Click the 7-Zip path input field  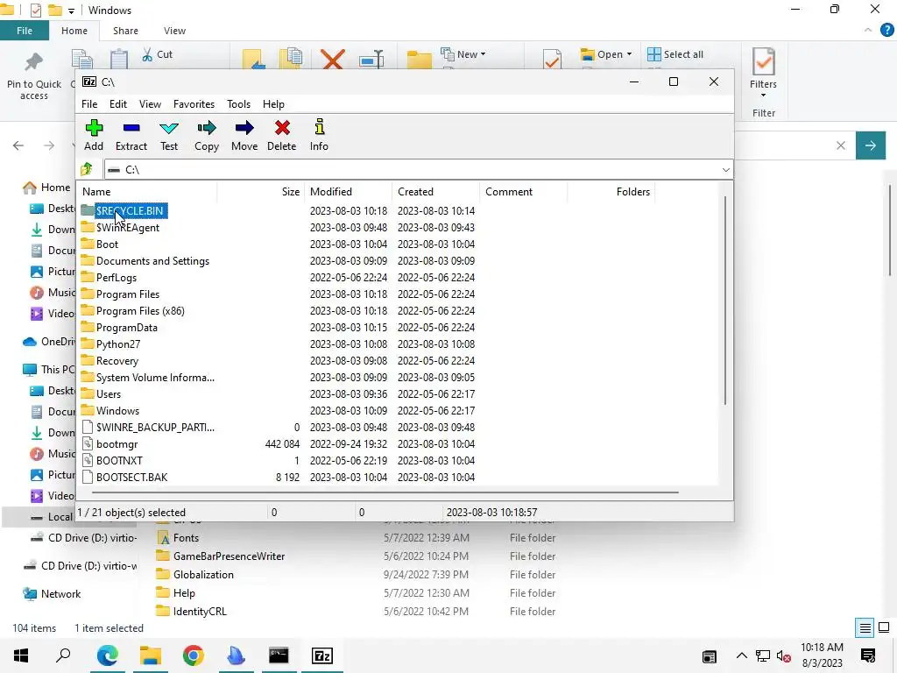(x=412, y=170)
